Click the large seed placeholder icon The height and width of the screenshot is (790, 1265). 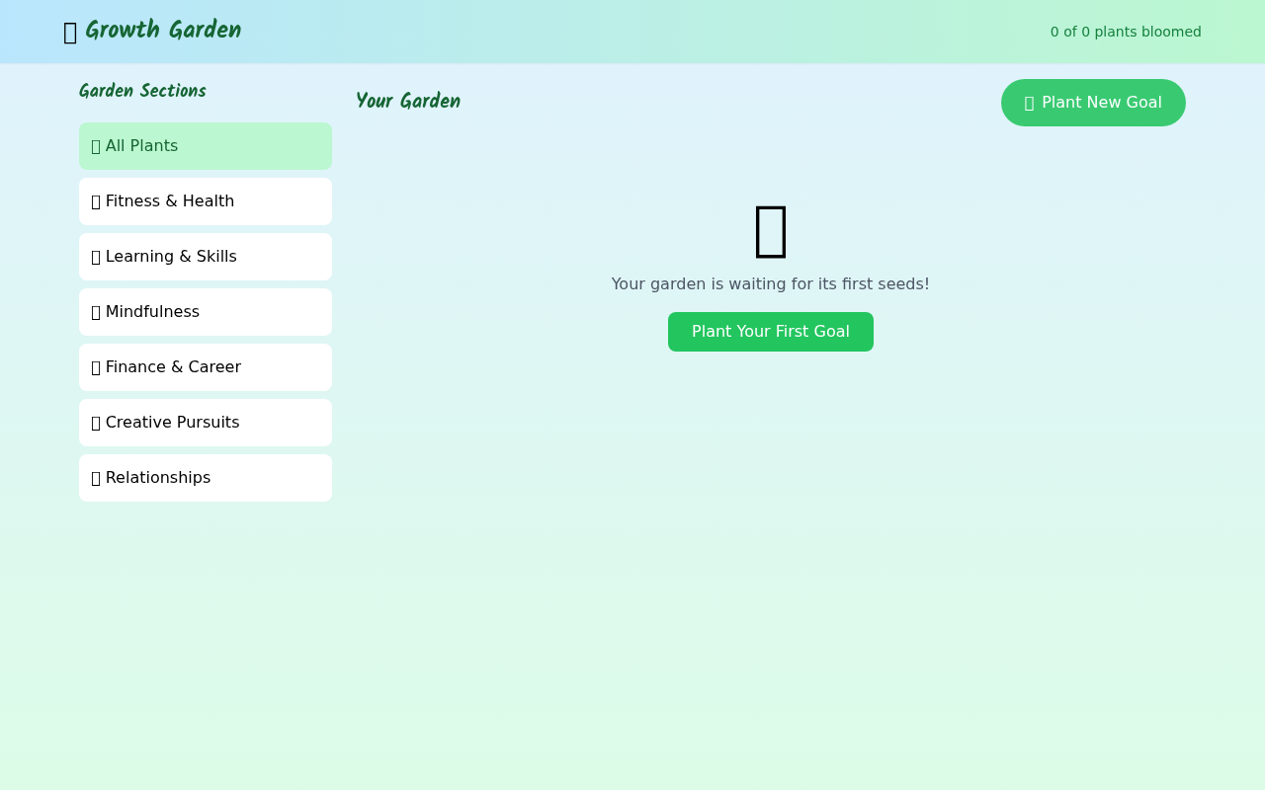pyautogui.click(x=771, y=232)
